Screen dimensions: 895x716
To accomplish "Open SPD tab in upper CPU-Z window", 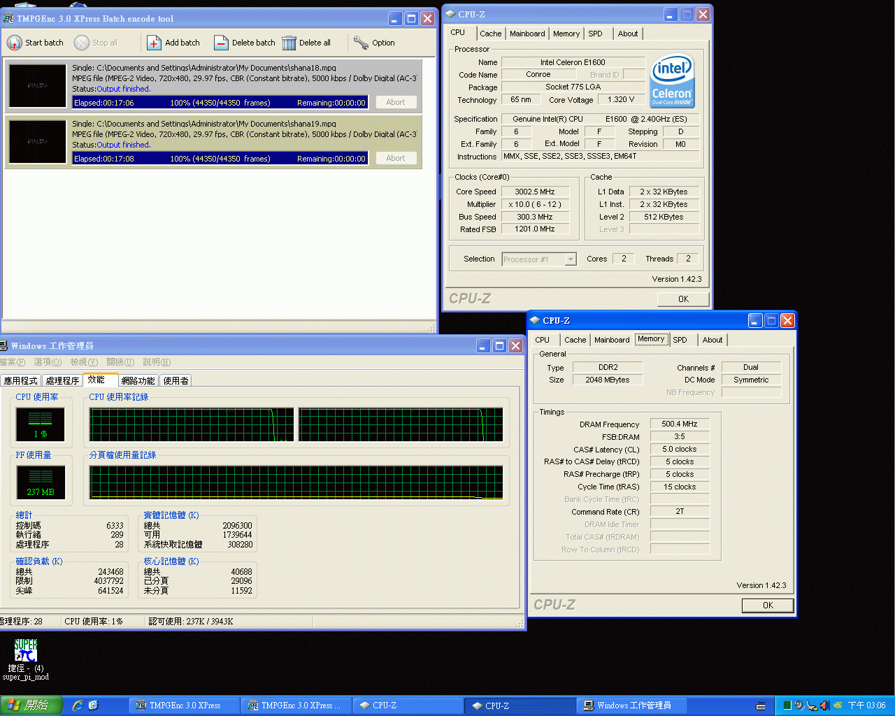I will click(595, 34).
